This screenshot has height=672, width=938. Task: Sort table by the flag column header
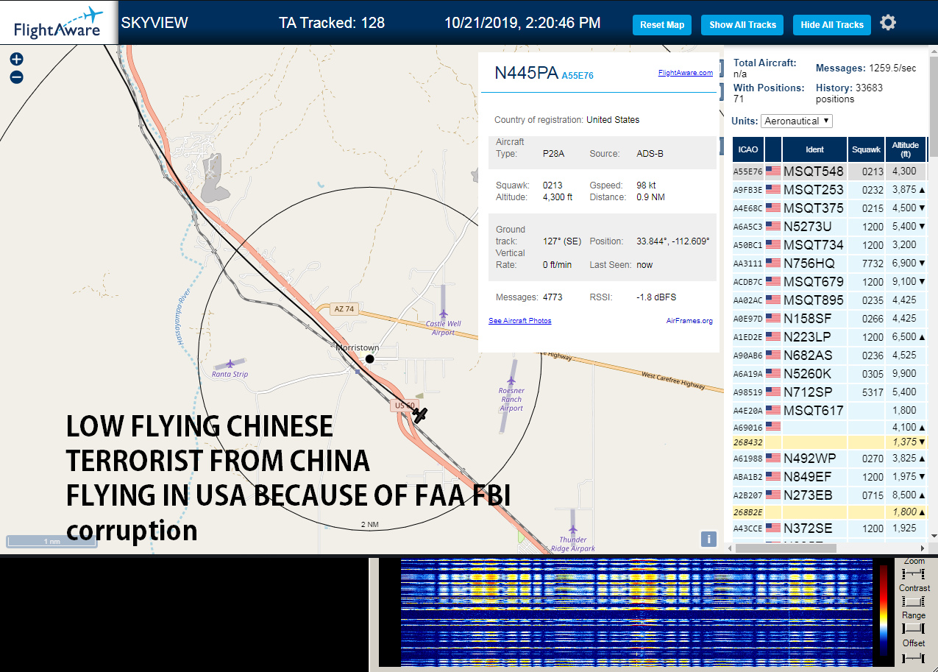coord(772,149)
